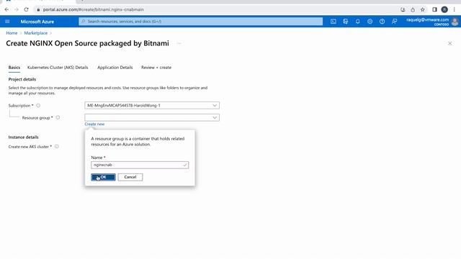461x259 pixels.
Task: Click the Instance details heading
Action: tap(23, 137)
